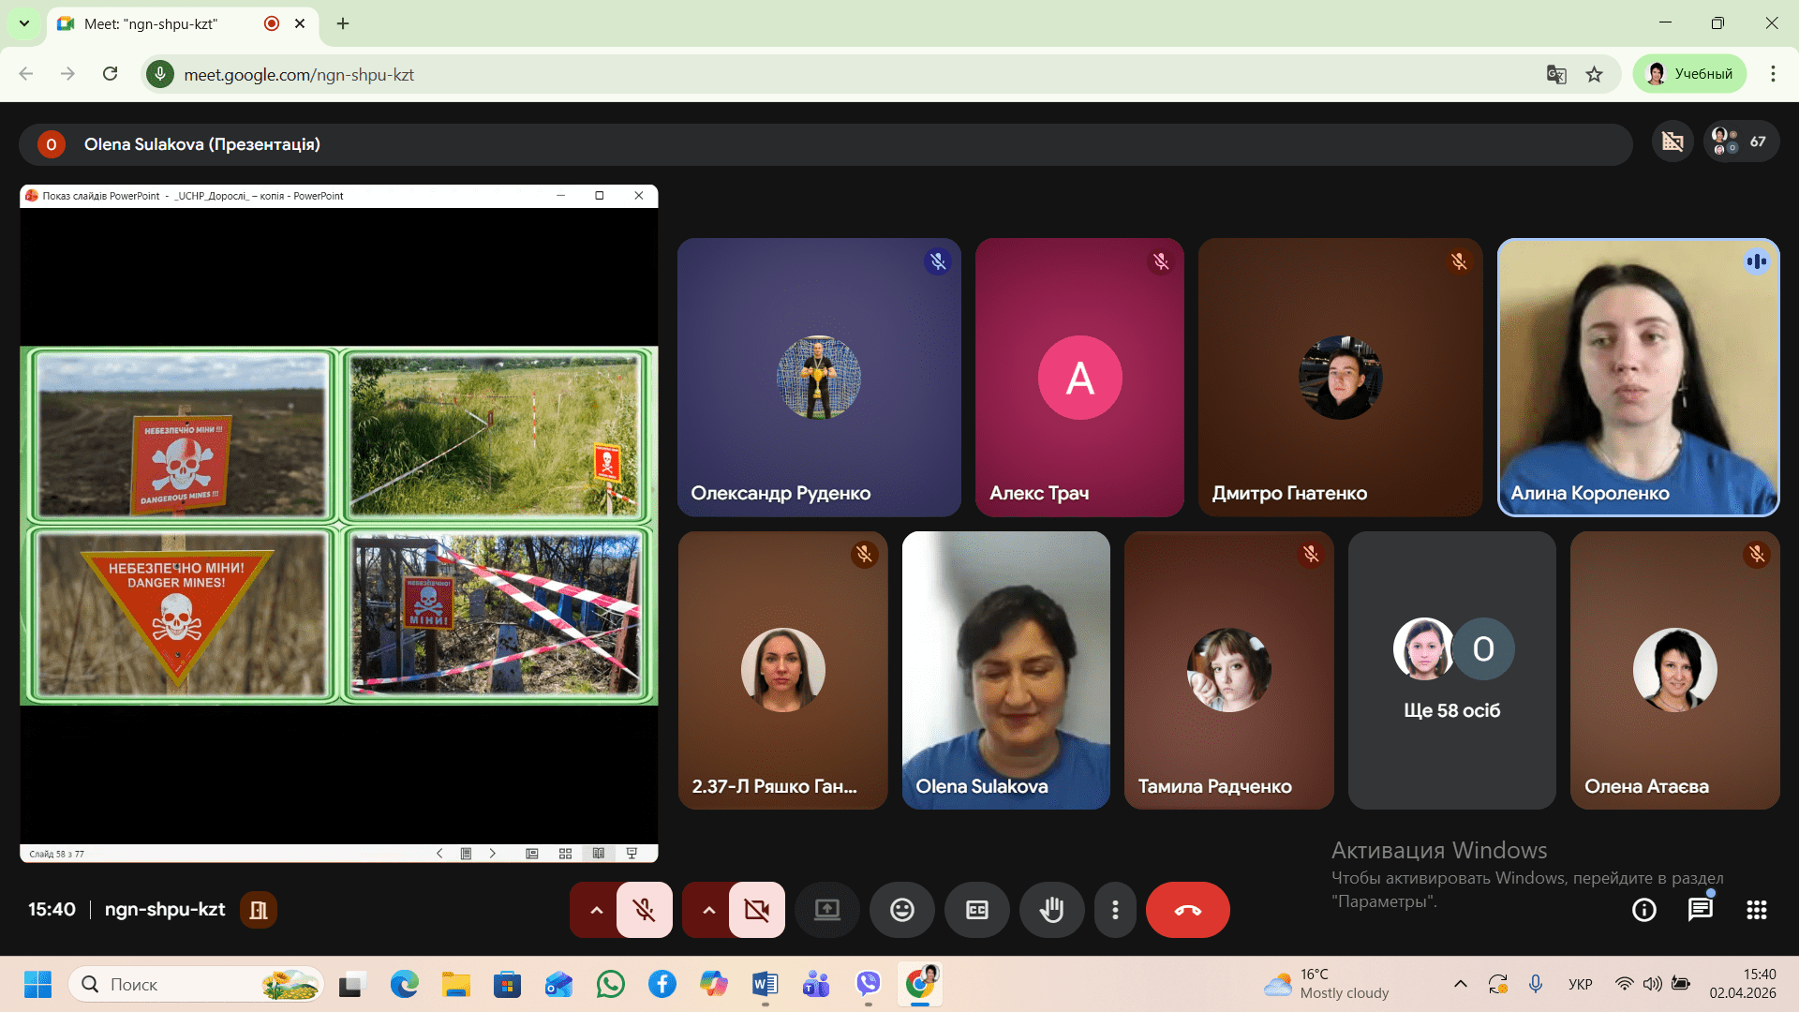Open the activities grid icon
Viewport: 1799px width, 1012px height.
point(1756,910)
